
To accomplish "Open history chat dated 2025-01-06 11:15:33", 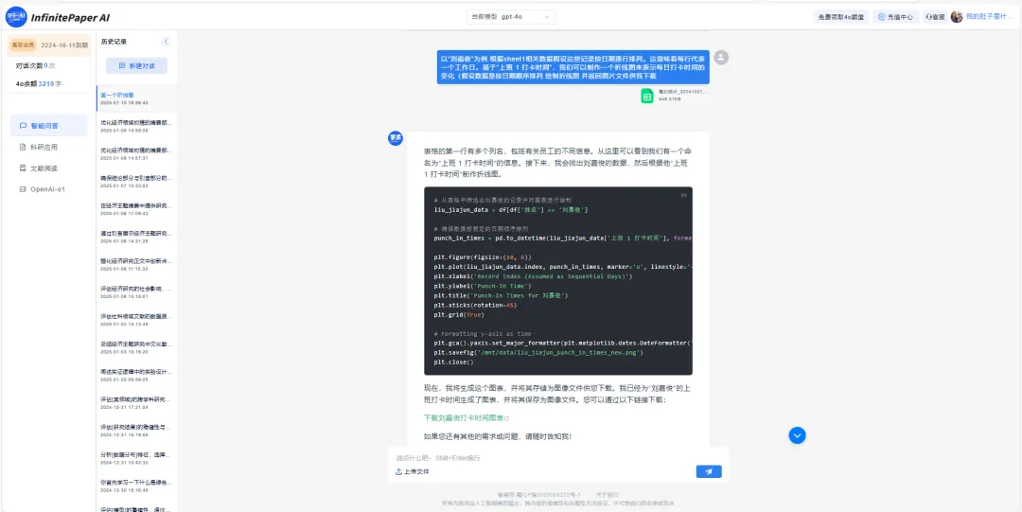I will (136, 264).
